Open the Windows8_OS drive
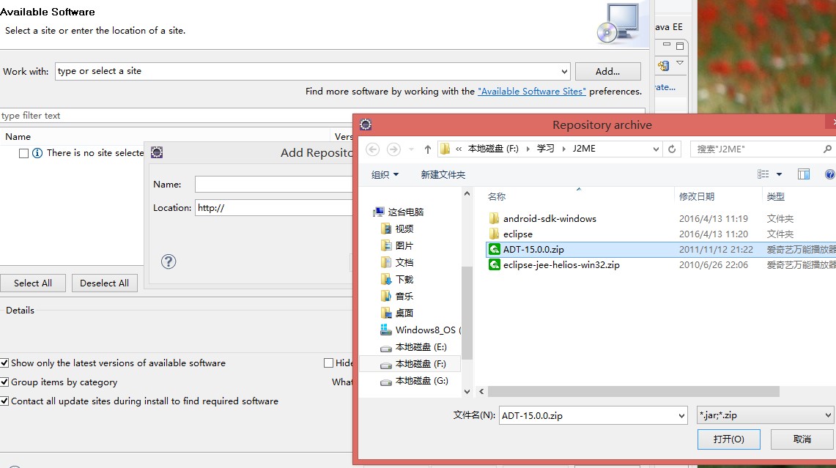Screen dimensions: 836x468 pyautogui.click(x=420, y=330)
